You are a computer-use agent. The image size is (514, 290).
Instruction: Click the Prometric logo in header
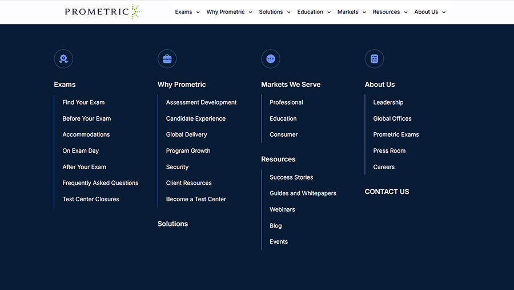102,12
